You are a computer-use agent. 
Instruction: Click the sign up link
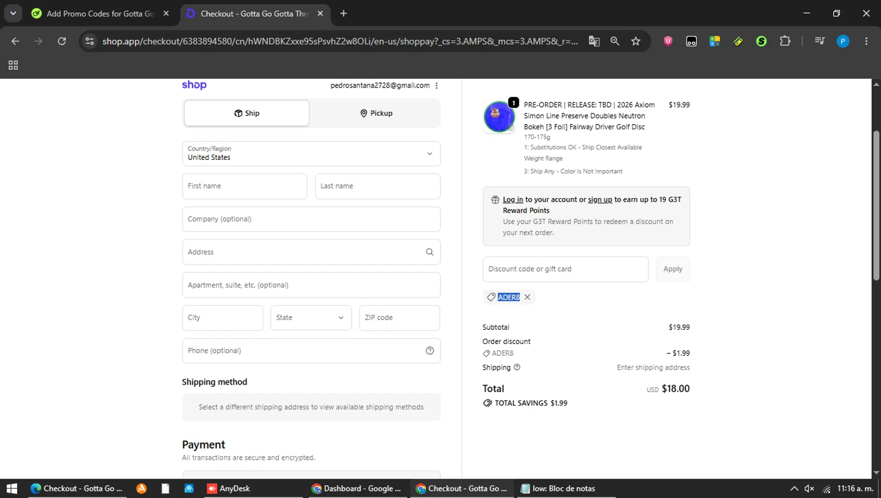click(600, 199)
